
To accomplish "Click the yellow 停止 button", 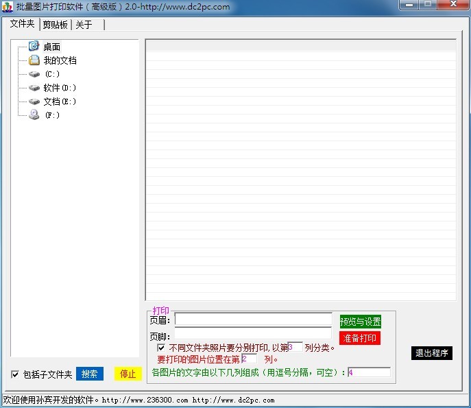I will (128, 374).
